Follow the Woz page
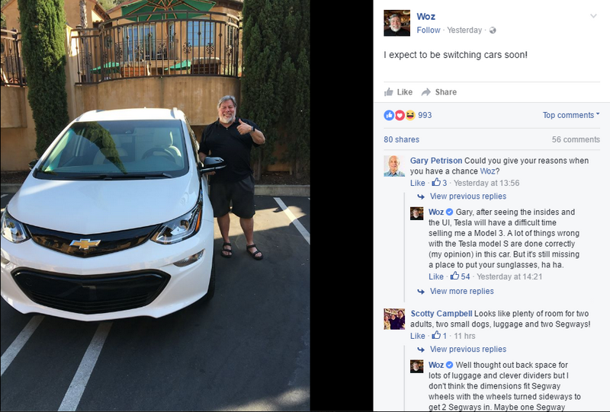Screen dimensions: 610x412 [x=429, y=30]
